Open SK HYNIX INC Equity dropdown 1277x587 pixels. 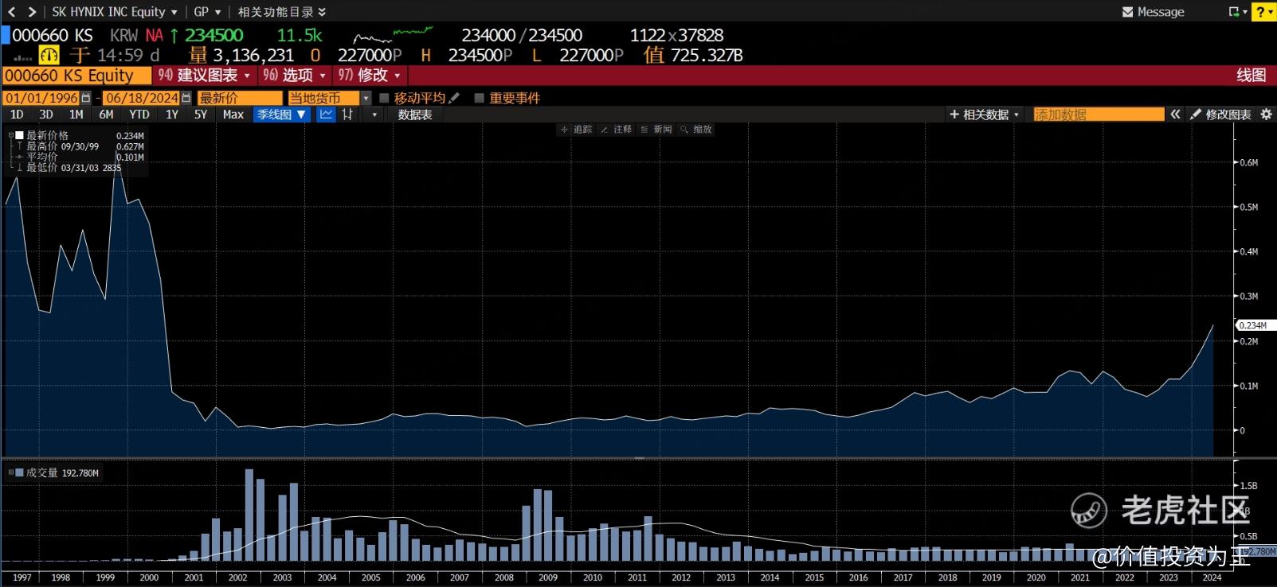115,12
